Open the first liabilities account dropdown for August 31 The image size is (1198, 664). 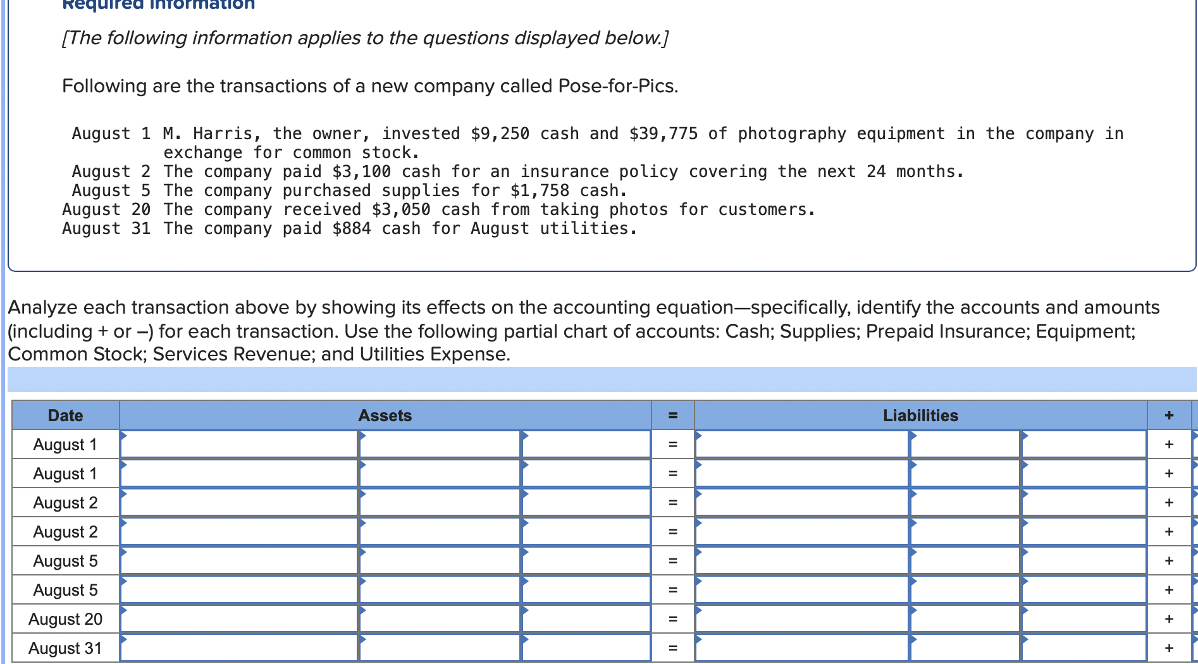[x=801, y=648]
